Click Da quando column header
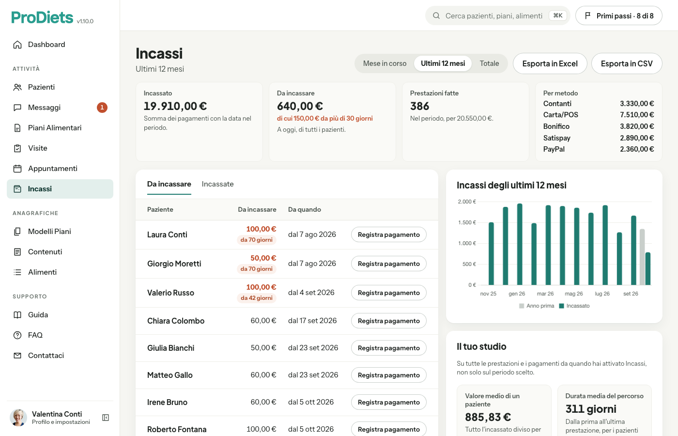Image resolution: width=678 pixels, height=436 pixels. pyautogui.click(x=305, y=209)
